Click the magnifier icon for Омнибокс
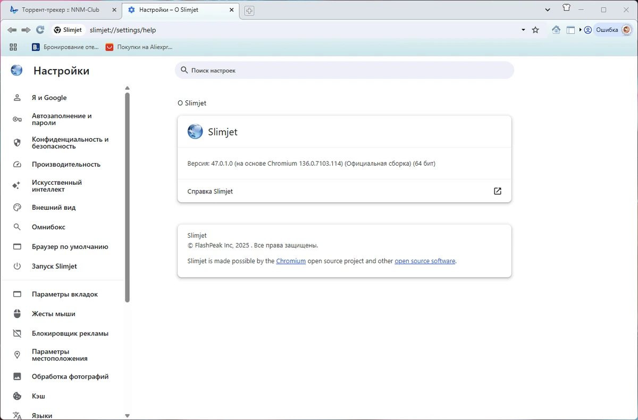The image size is (638, 420). coord(17,227)
